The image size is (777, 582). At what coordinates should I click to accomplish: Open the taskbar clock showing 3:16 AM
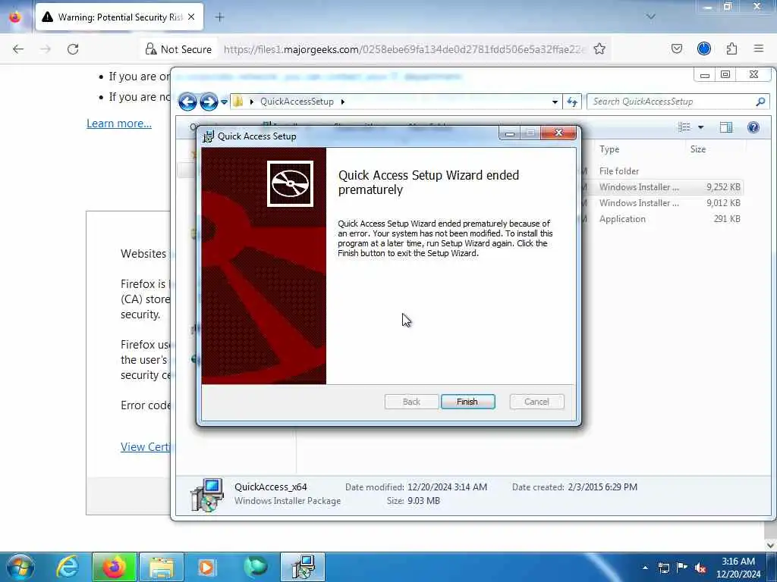point(738,568)
